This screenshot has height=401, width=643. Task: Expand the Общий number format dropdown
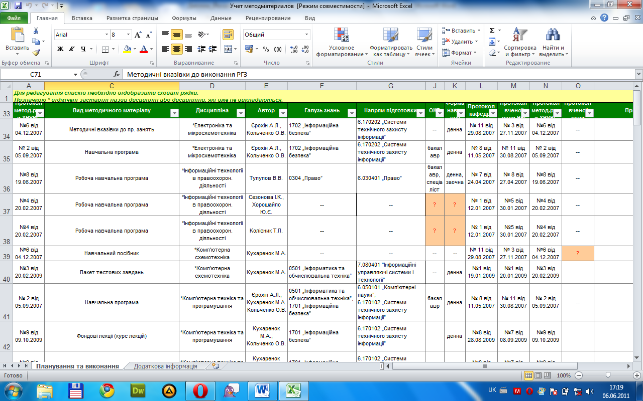(x=306, y=35)
